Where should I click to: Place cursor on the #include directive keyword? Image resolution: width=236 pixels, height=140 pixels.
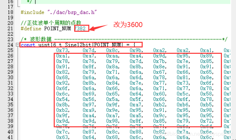(x=32, y=12)
